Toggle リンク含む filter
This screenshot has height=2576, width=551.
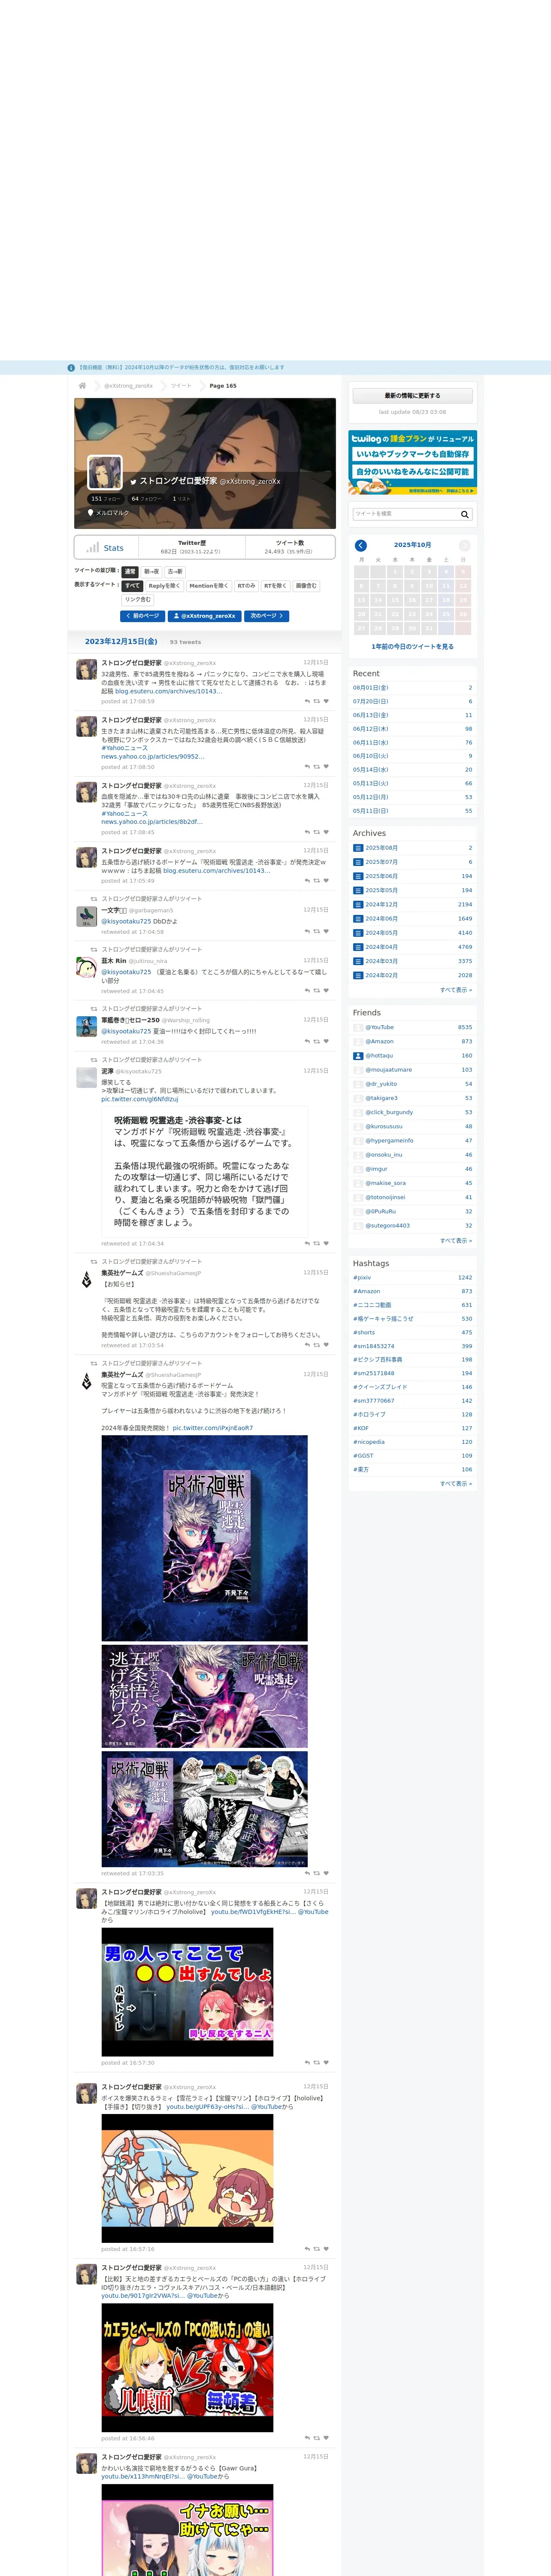(138, 600)
